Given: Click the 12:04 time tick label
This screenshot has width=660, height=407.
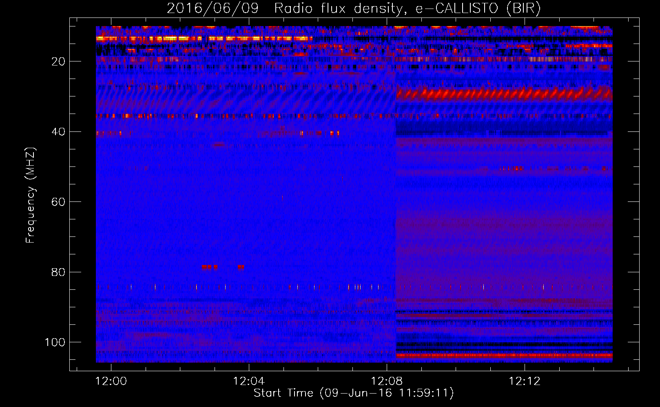Looking at the screenshot, I should (249, 381).
